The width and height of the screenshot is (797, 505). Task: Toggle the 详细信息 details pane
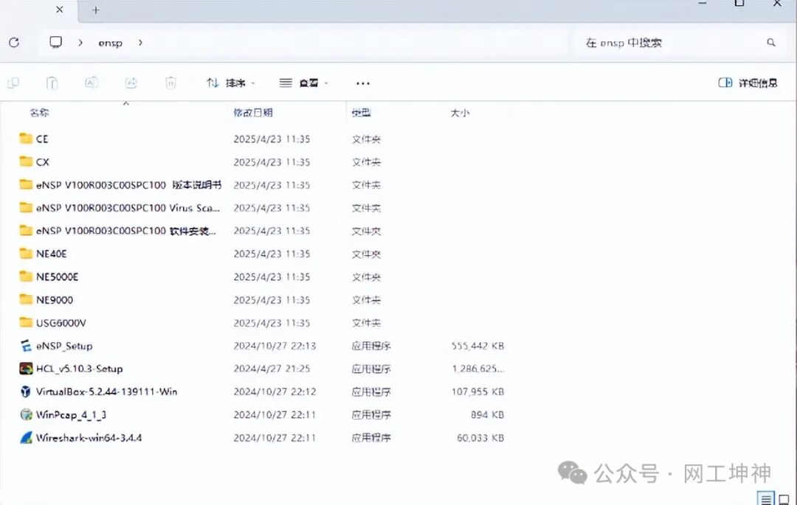(748, 83)
